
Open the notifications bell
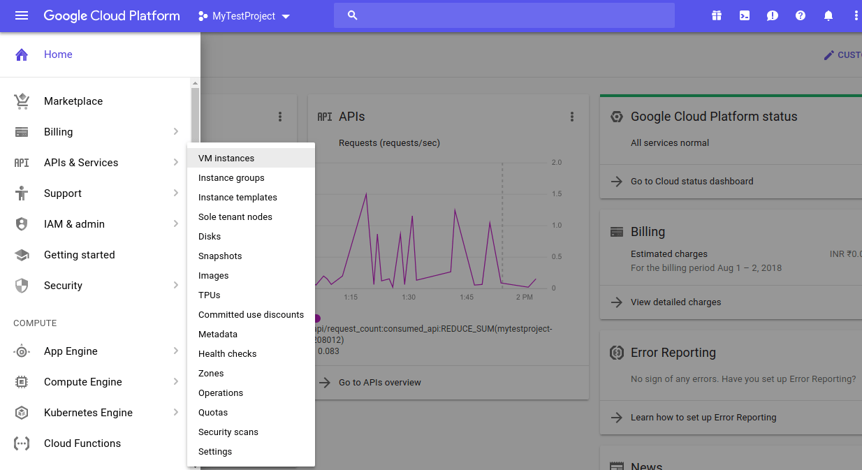[x=828, y=15]
